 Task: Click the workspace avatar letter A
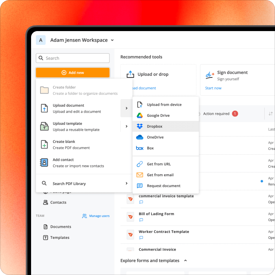coord(41,40)
